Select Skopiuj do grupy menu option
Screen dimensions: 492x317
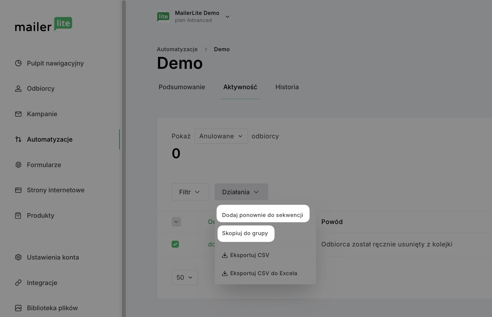coord(245,233)
